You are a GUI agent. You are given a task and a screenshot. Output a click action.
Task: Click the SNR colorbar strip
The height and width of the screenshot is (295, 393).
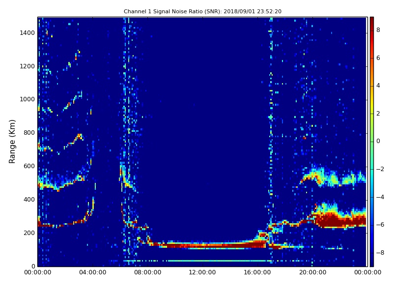coord(372,142)
